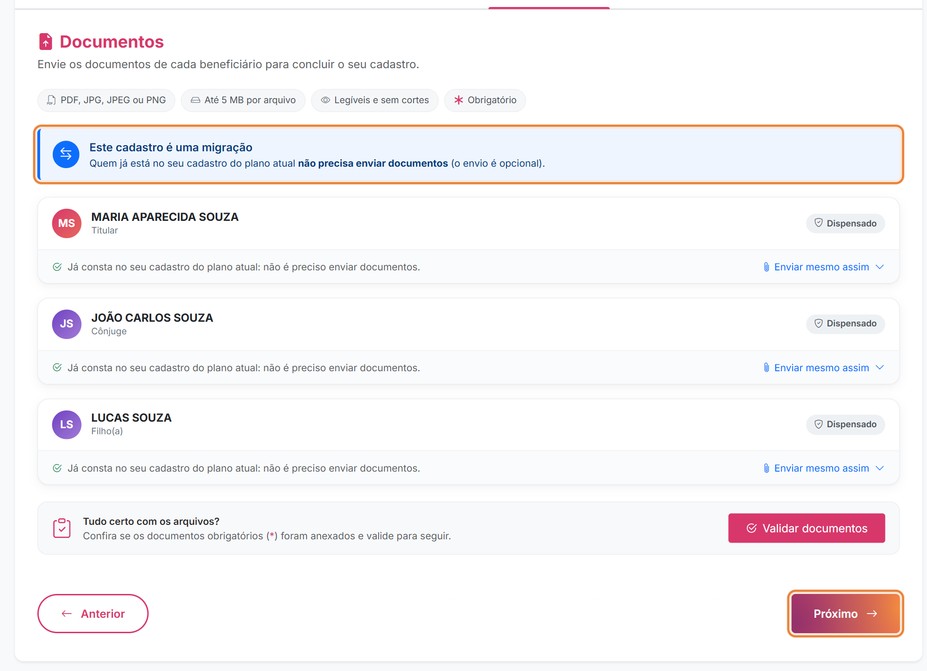Click the name JOÃO CARLOS SOUZA

click(152, 318)
